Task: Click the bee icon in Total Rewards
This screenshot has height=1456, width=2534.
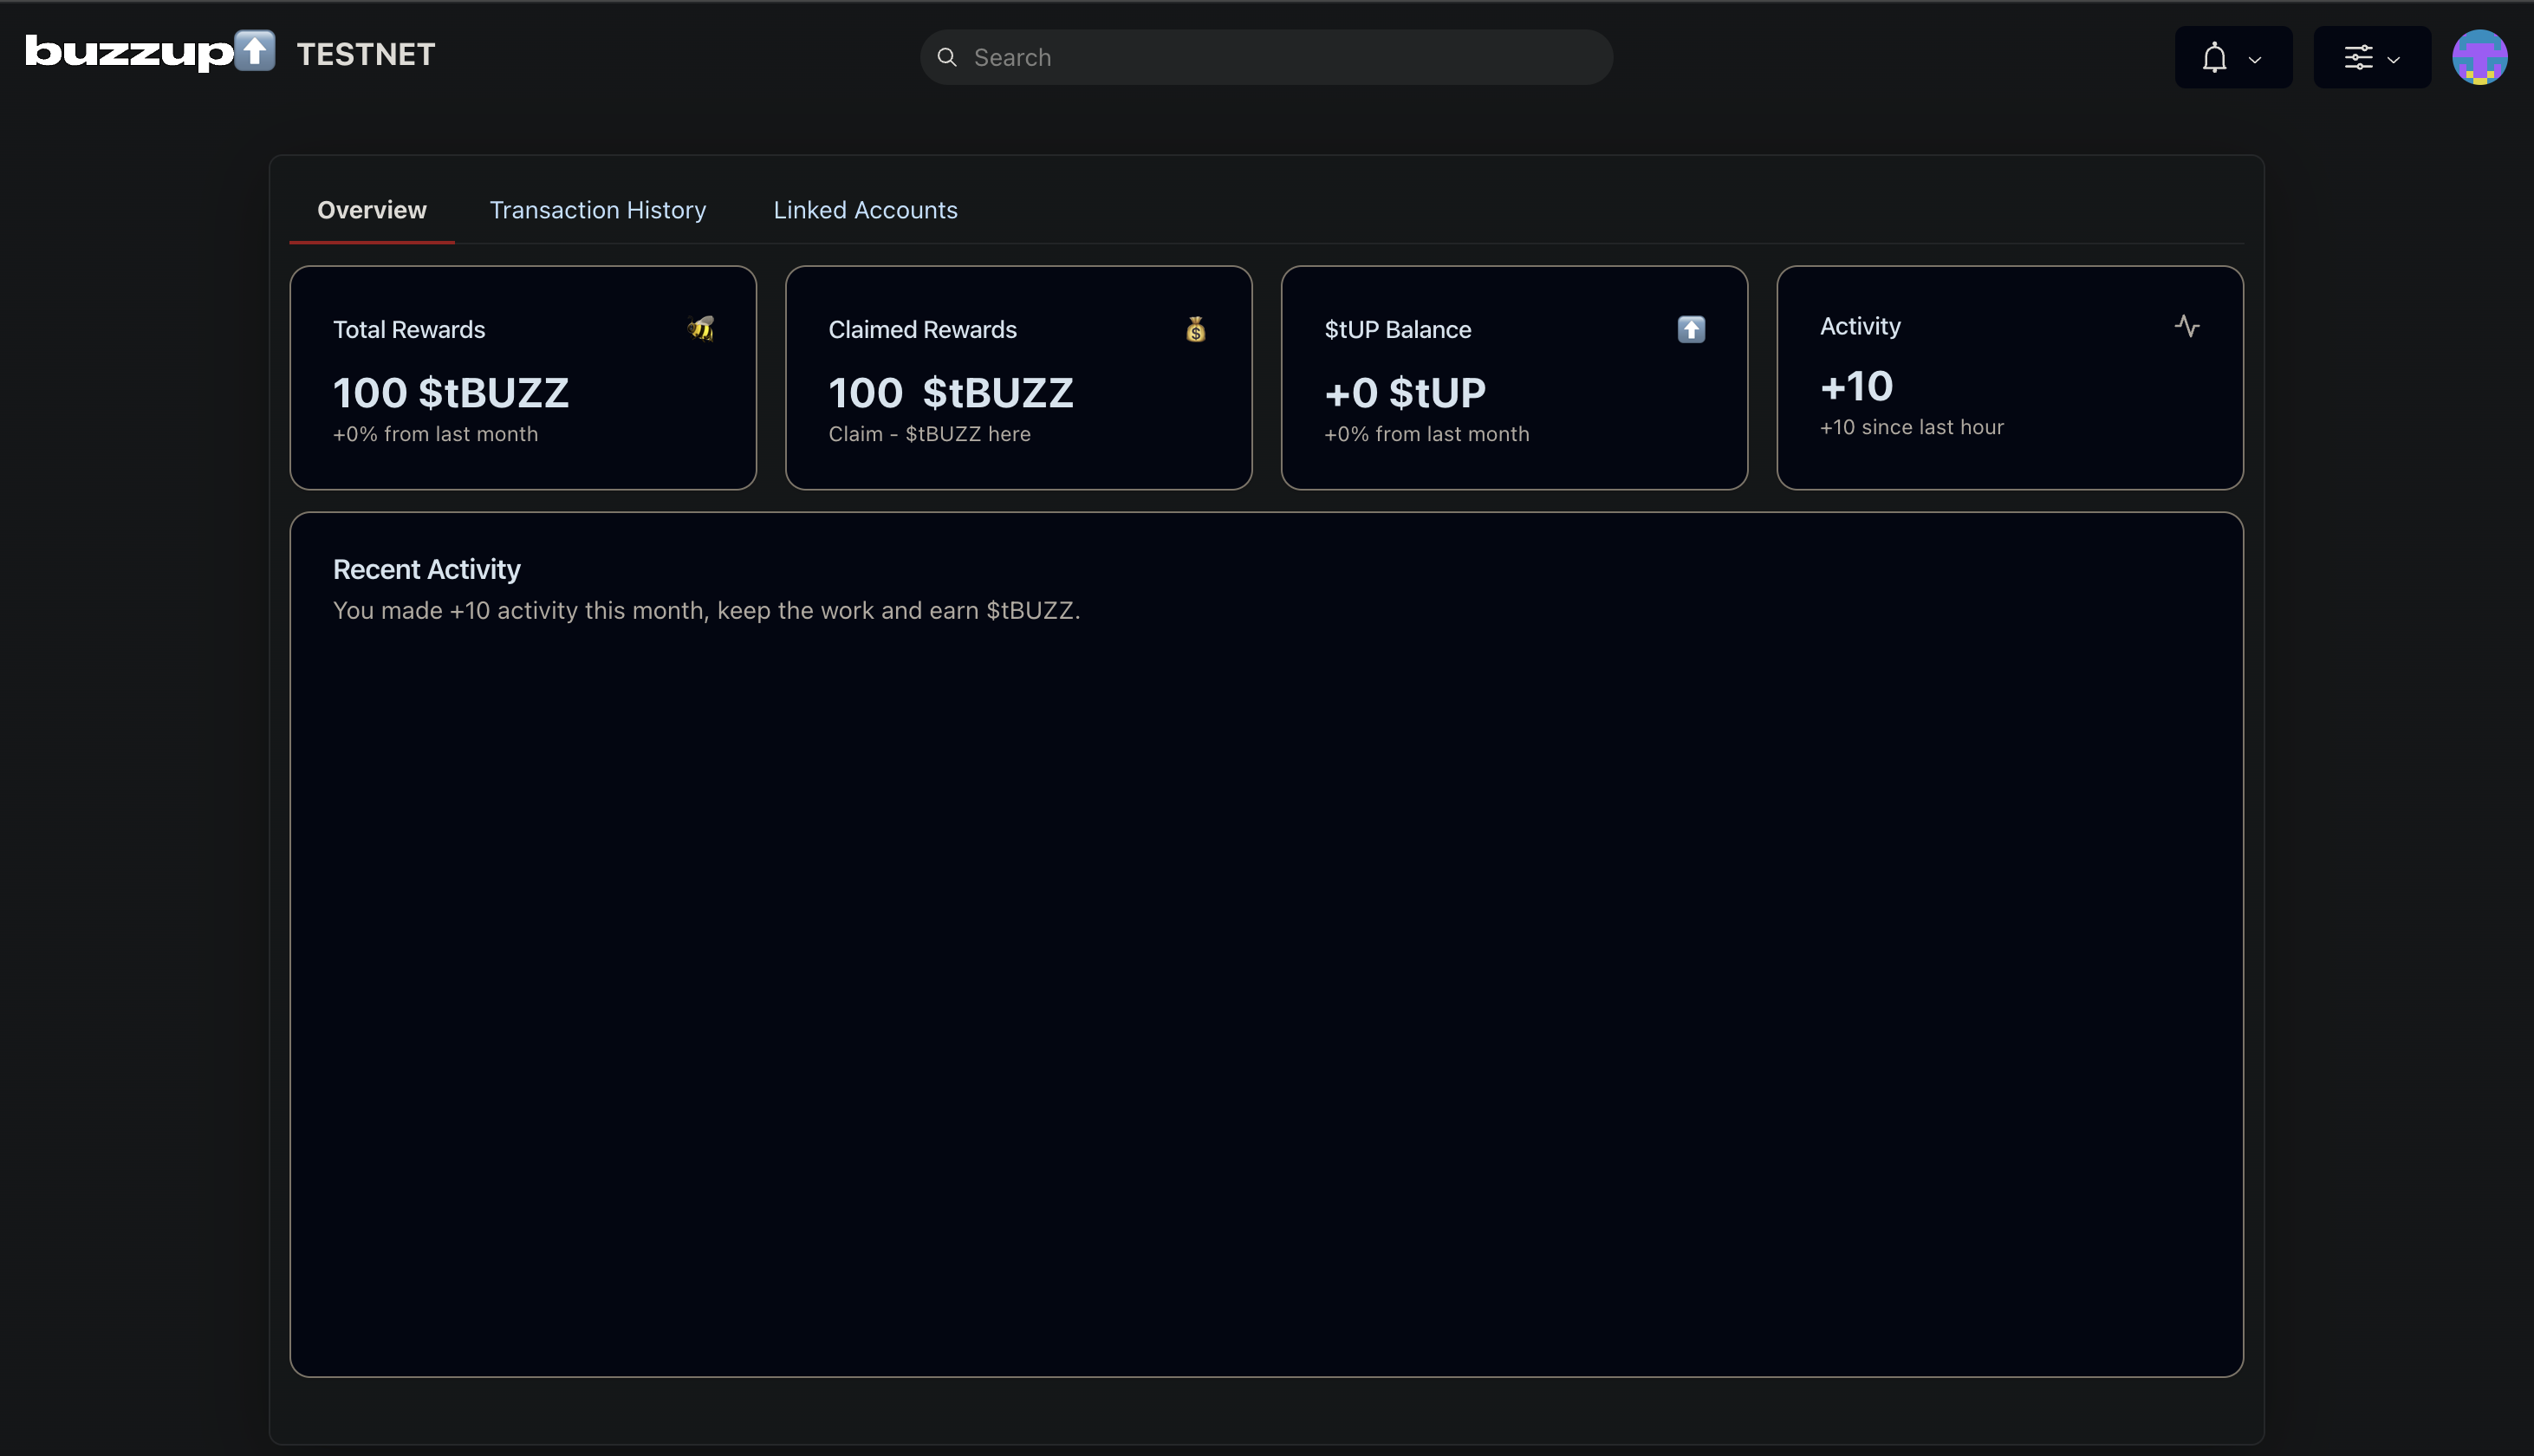Action: (701, 328)
